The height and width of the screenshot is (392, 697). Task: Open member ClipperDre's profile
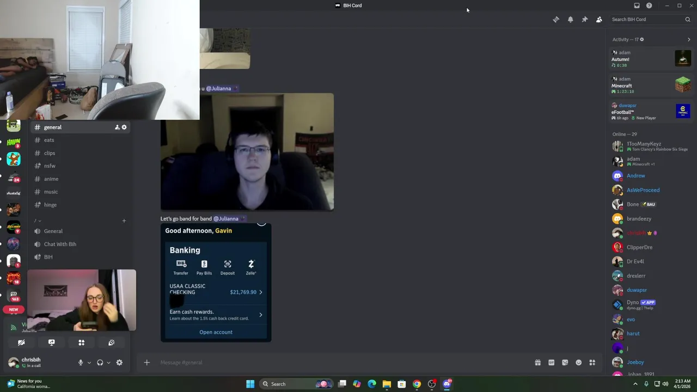pos(651,247)
